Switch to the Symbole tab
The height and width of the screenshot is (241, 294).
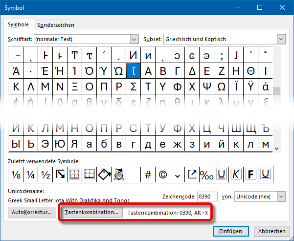coord(19,24)
